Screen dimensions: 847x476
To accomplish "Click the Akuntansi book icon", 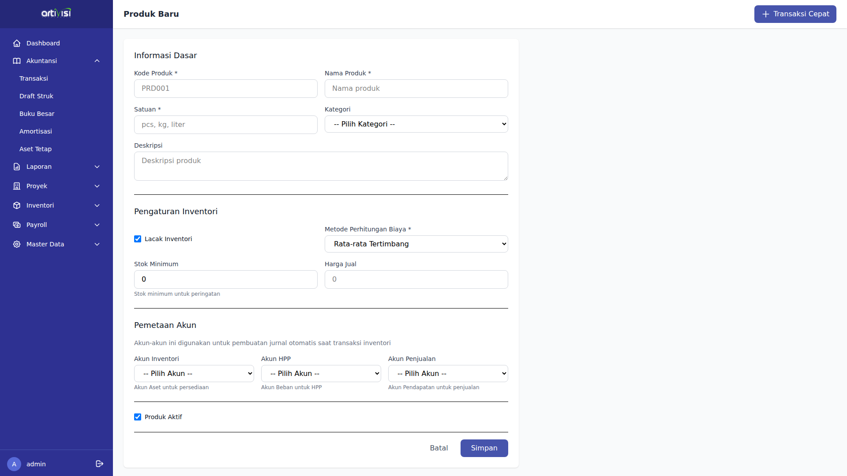I will 17,61.
